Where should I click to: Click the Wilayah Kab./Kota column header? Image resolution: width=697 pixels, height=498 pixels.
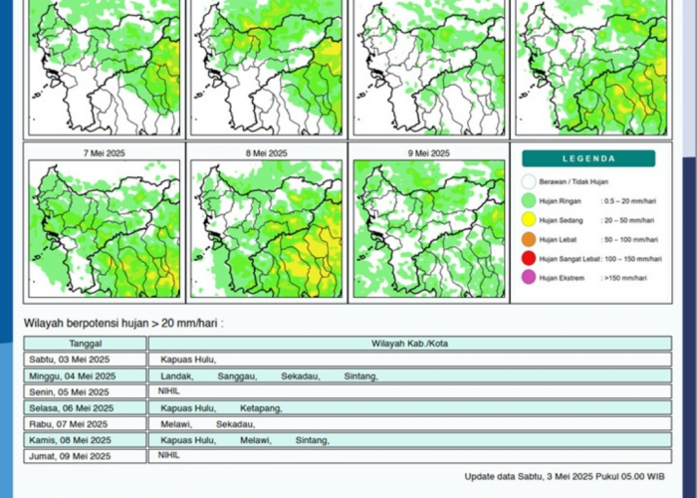click(x=410, y=344)
